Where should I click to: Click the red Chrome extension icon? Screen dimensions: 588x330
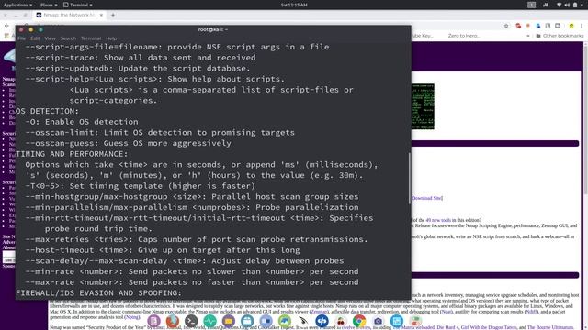[518, 26]
